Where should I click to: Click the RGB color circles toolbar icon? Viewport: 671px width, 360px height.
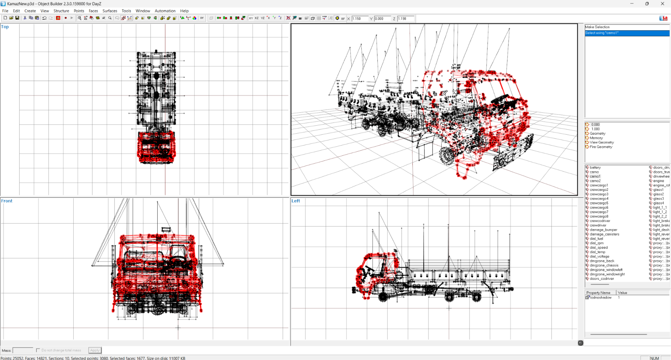(x=195, y=18)
